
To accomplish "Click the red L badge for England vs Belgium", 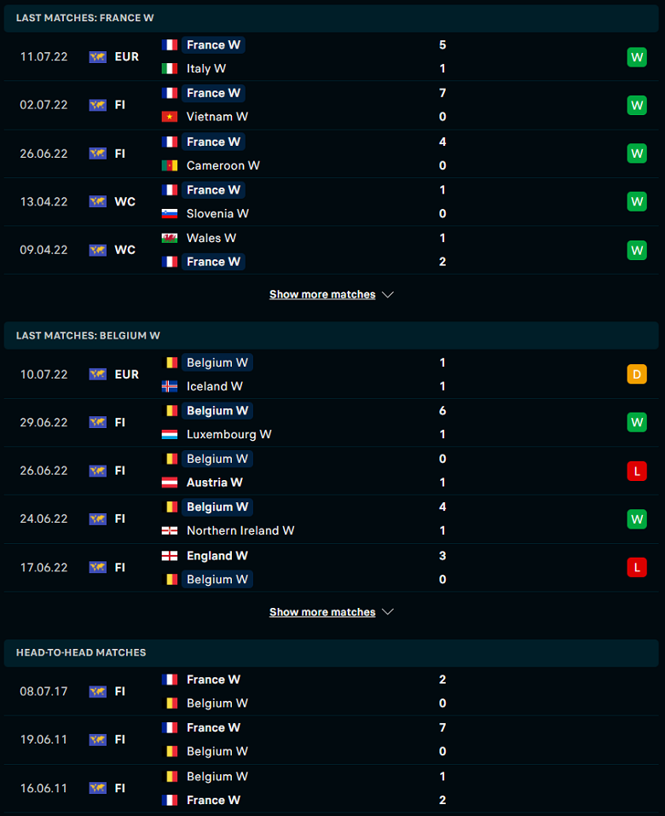I will (x=637, y=567).
